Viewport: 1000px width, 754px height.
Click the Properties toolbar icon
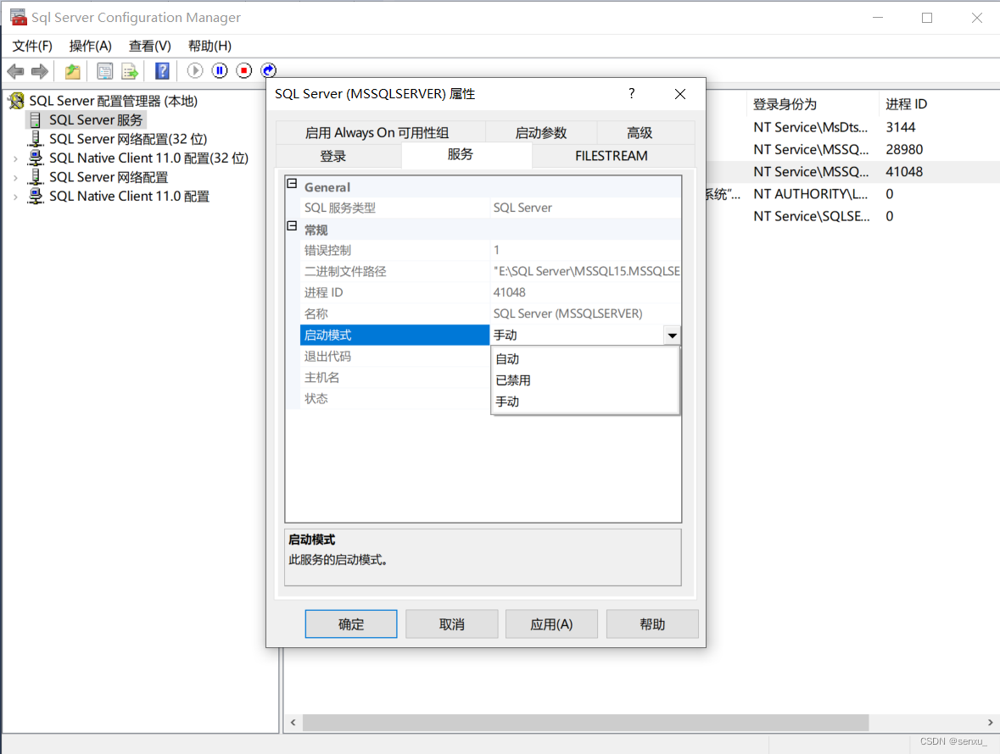pos(104,70)
